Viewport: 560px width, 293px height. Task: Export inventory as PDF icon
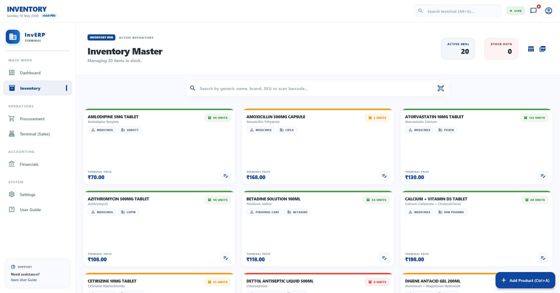[x=542, y=49]
